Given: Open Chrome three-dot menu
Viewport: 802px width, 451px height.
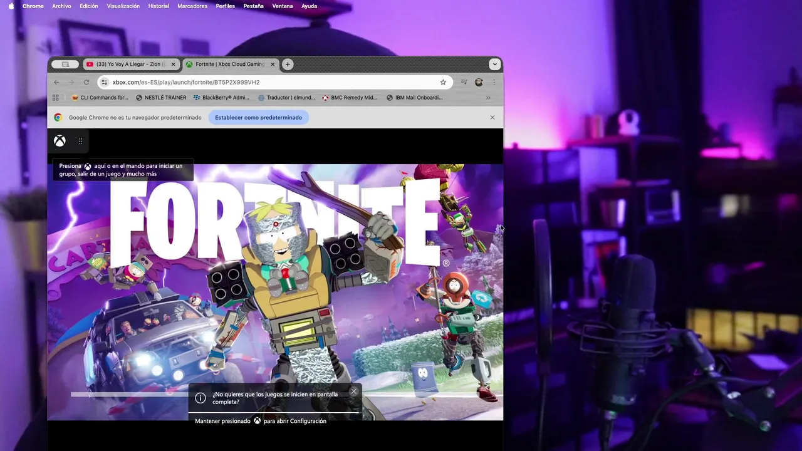Looking at the screenshot, I should point(494,82).
